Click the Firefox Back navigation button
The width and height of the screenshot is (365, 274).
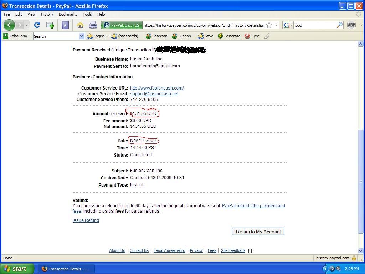click(x=9, y=25)
